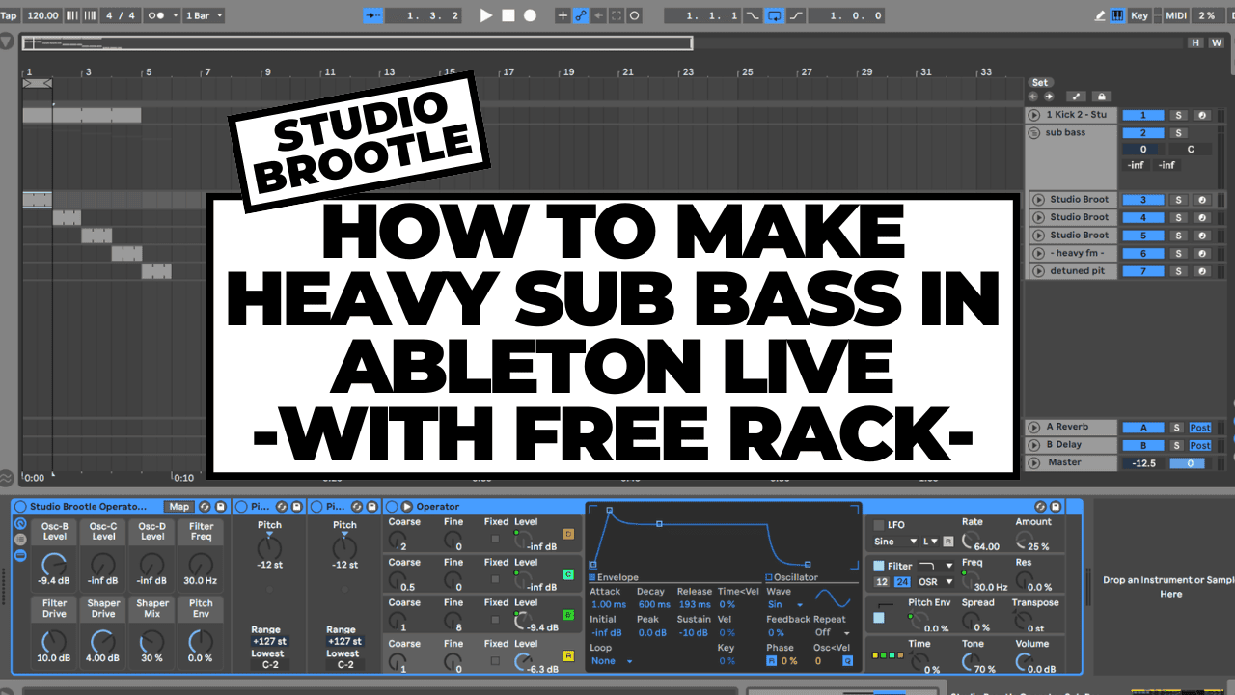Toggle Studio Brootle rack device activator
Viewport: 1235px width, 695px height.
point(20,506)
